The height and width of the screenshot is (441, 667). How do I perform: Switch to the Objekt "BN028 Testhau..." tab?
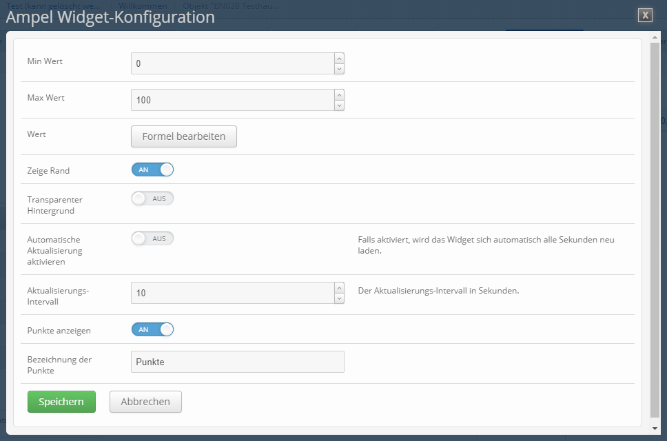tap(231, 6)
